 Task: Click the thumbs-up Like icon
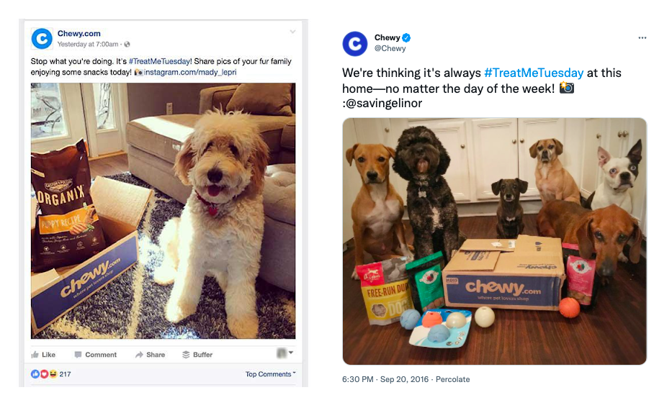(35, 355)
